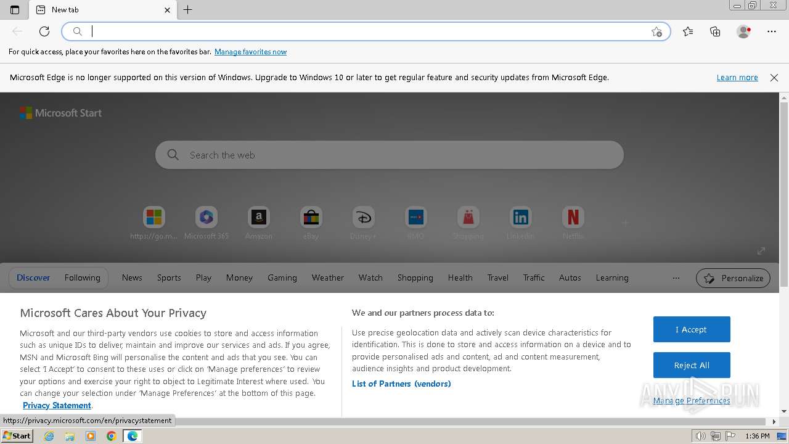
Task: Accept cookies with I Accept
Action: tap(692, 329)
